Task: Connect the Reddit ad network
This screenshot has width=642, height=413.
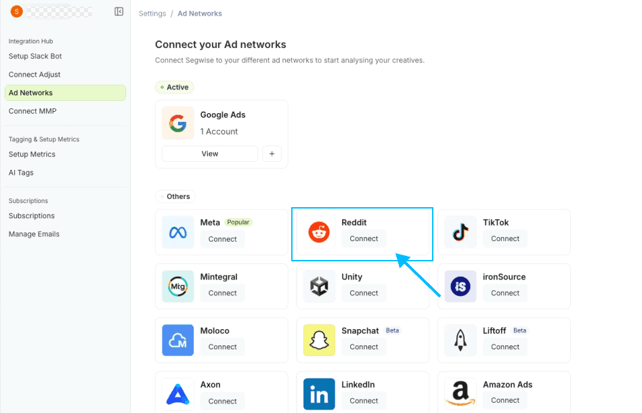Action: (x=364, y=238)
